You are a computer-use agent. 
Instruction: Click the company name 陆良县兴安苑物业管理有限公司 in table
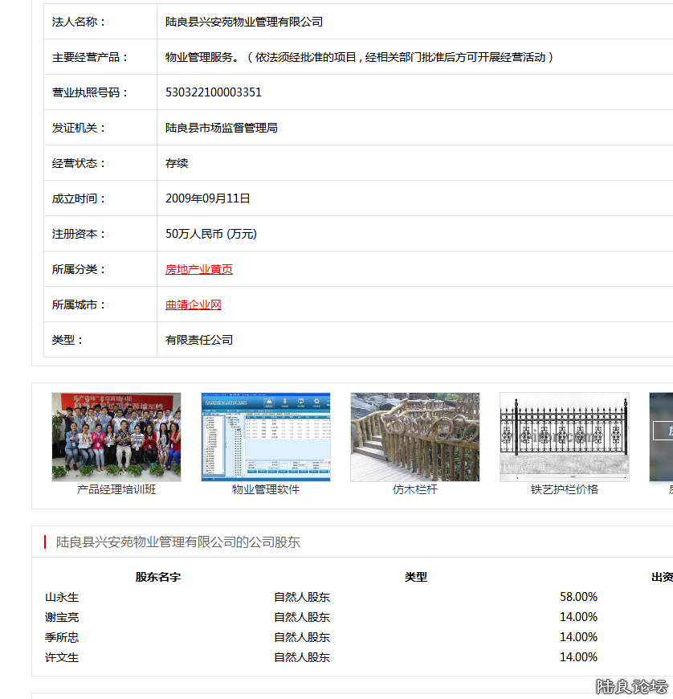pos(244,22)
